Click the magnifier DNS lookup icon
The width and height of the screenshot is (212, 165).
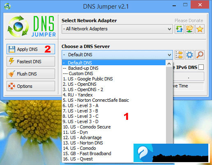coord(200,55)
